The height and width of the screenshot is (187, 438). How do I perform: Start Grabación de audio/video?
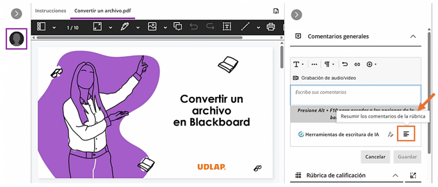click(325, 78)
